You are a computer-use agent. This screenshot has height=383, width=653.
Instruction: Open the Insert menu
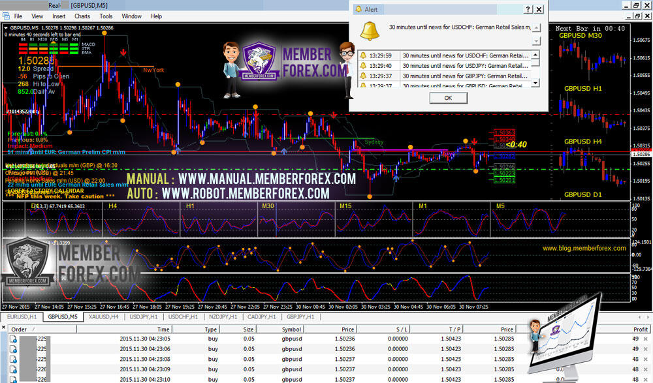pos(59,16)
